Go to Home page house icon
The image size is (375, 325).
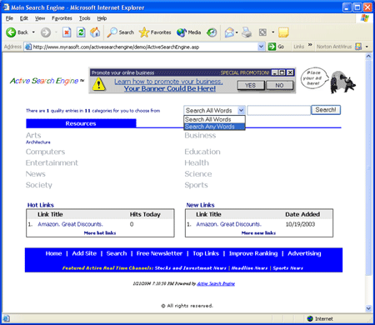(95, 32)
